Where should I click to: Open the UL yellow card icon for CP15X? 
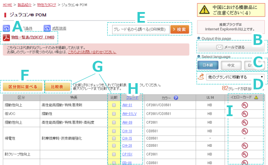(245, 154)
